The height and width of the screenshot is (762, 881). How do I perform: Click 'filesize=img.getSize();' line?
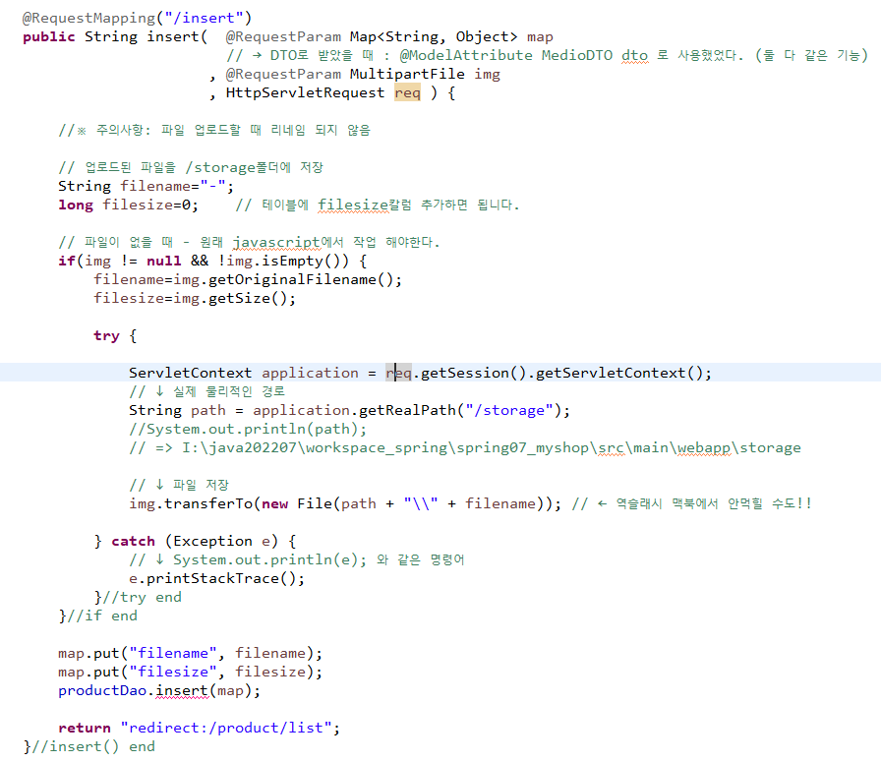pos(195,298)
